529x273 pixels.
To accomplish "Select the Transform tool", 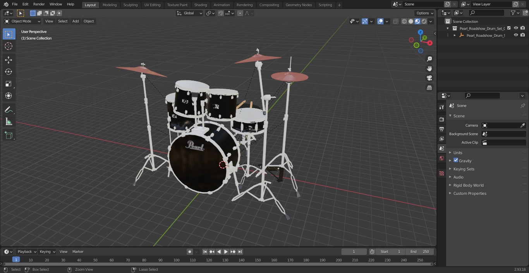I will 9,96.
